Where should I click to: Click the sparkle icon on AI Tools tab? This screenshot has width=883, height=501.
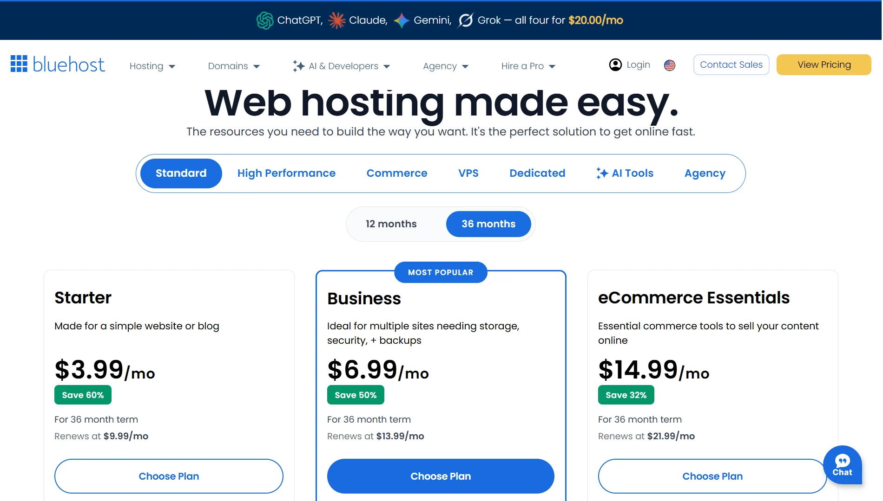602,173
